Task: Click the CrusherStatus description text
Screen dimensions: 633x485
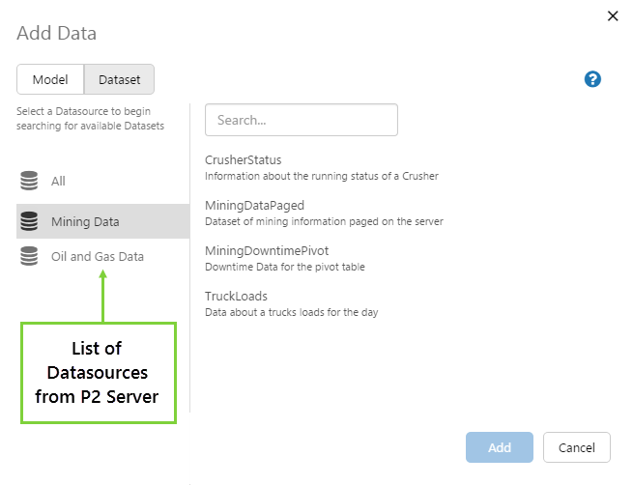Action: point(321,176)
